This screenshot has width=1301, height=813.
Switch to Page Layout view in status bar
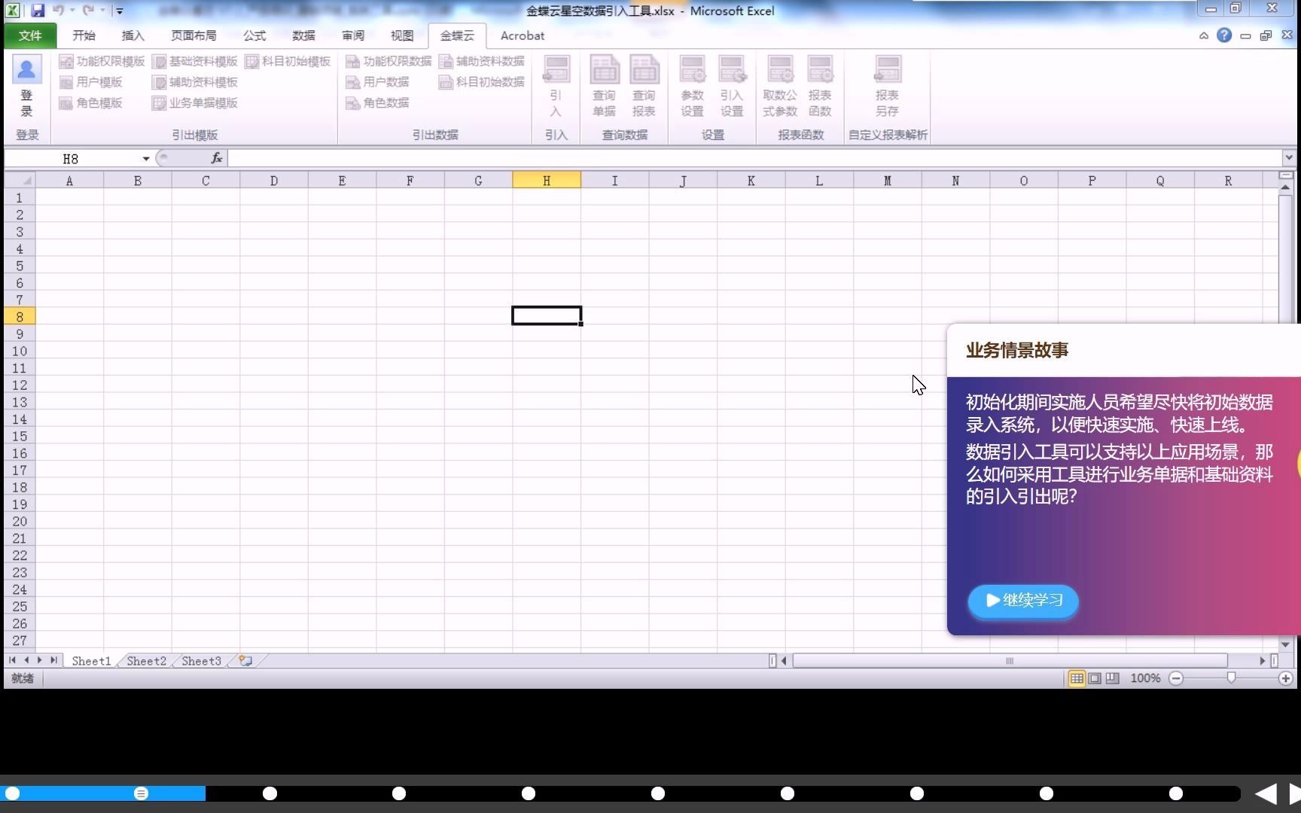pyautogui.click(x=1095, y=678)
